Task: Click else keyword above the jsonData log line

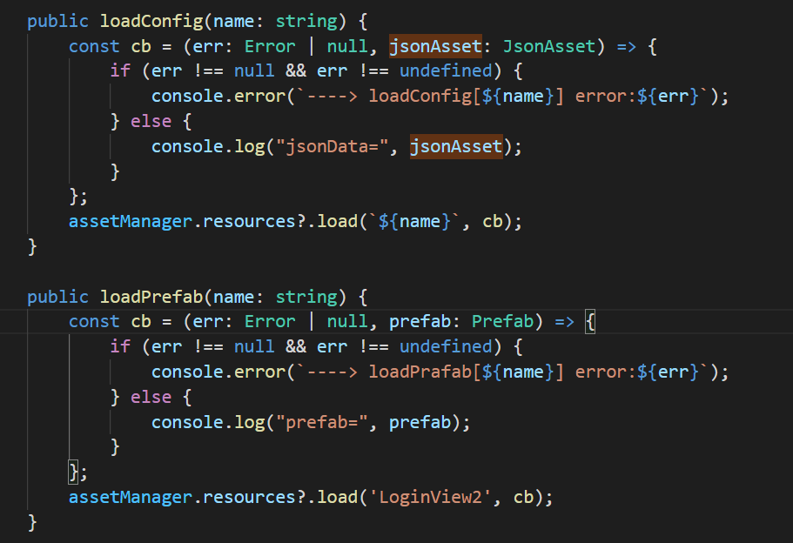Action: point(151,121)
